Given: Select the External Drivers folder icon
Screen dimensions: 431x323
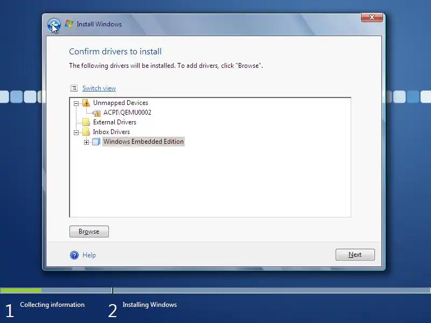Looking at the screenshot, I should (86, 122).
